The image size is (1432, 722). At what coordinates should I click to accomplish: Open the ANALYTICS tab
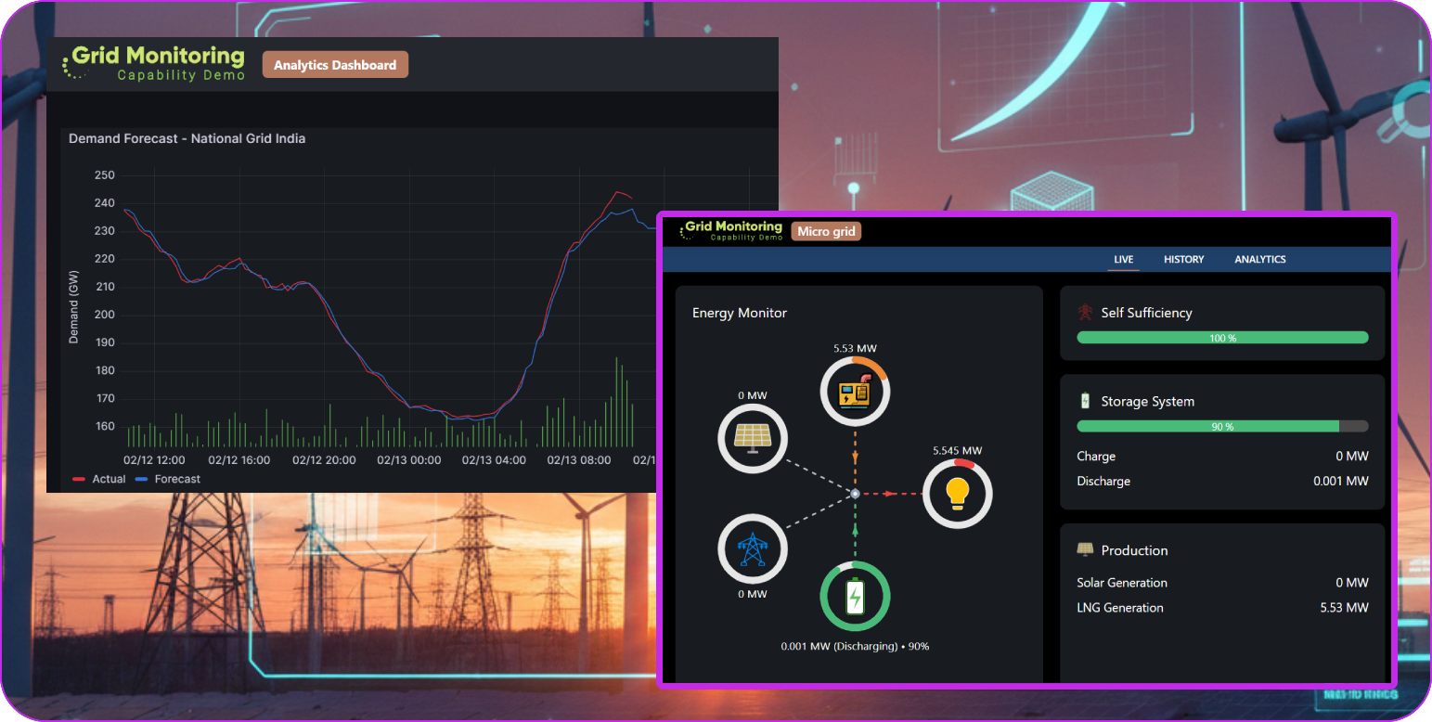tap(1259, 260)
